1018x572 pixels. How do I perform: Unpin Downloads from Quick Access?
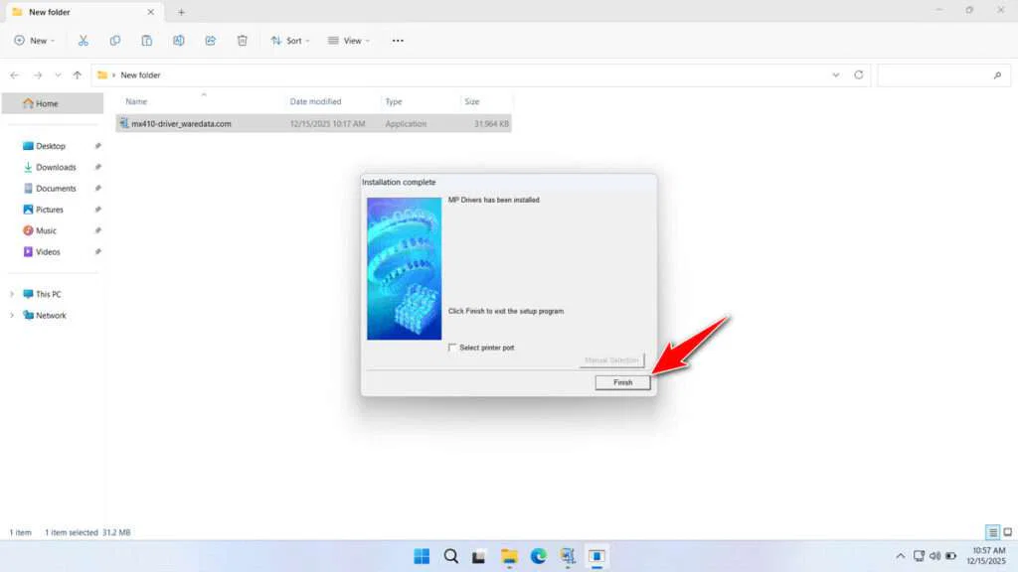coord(96,167)
